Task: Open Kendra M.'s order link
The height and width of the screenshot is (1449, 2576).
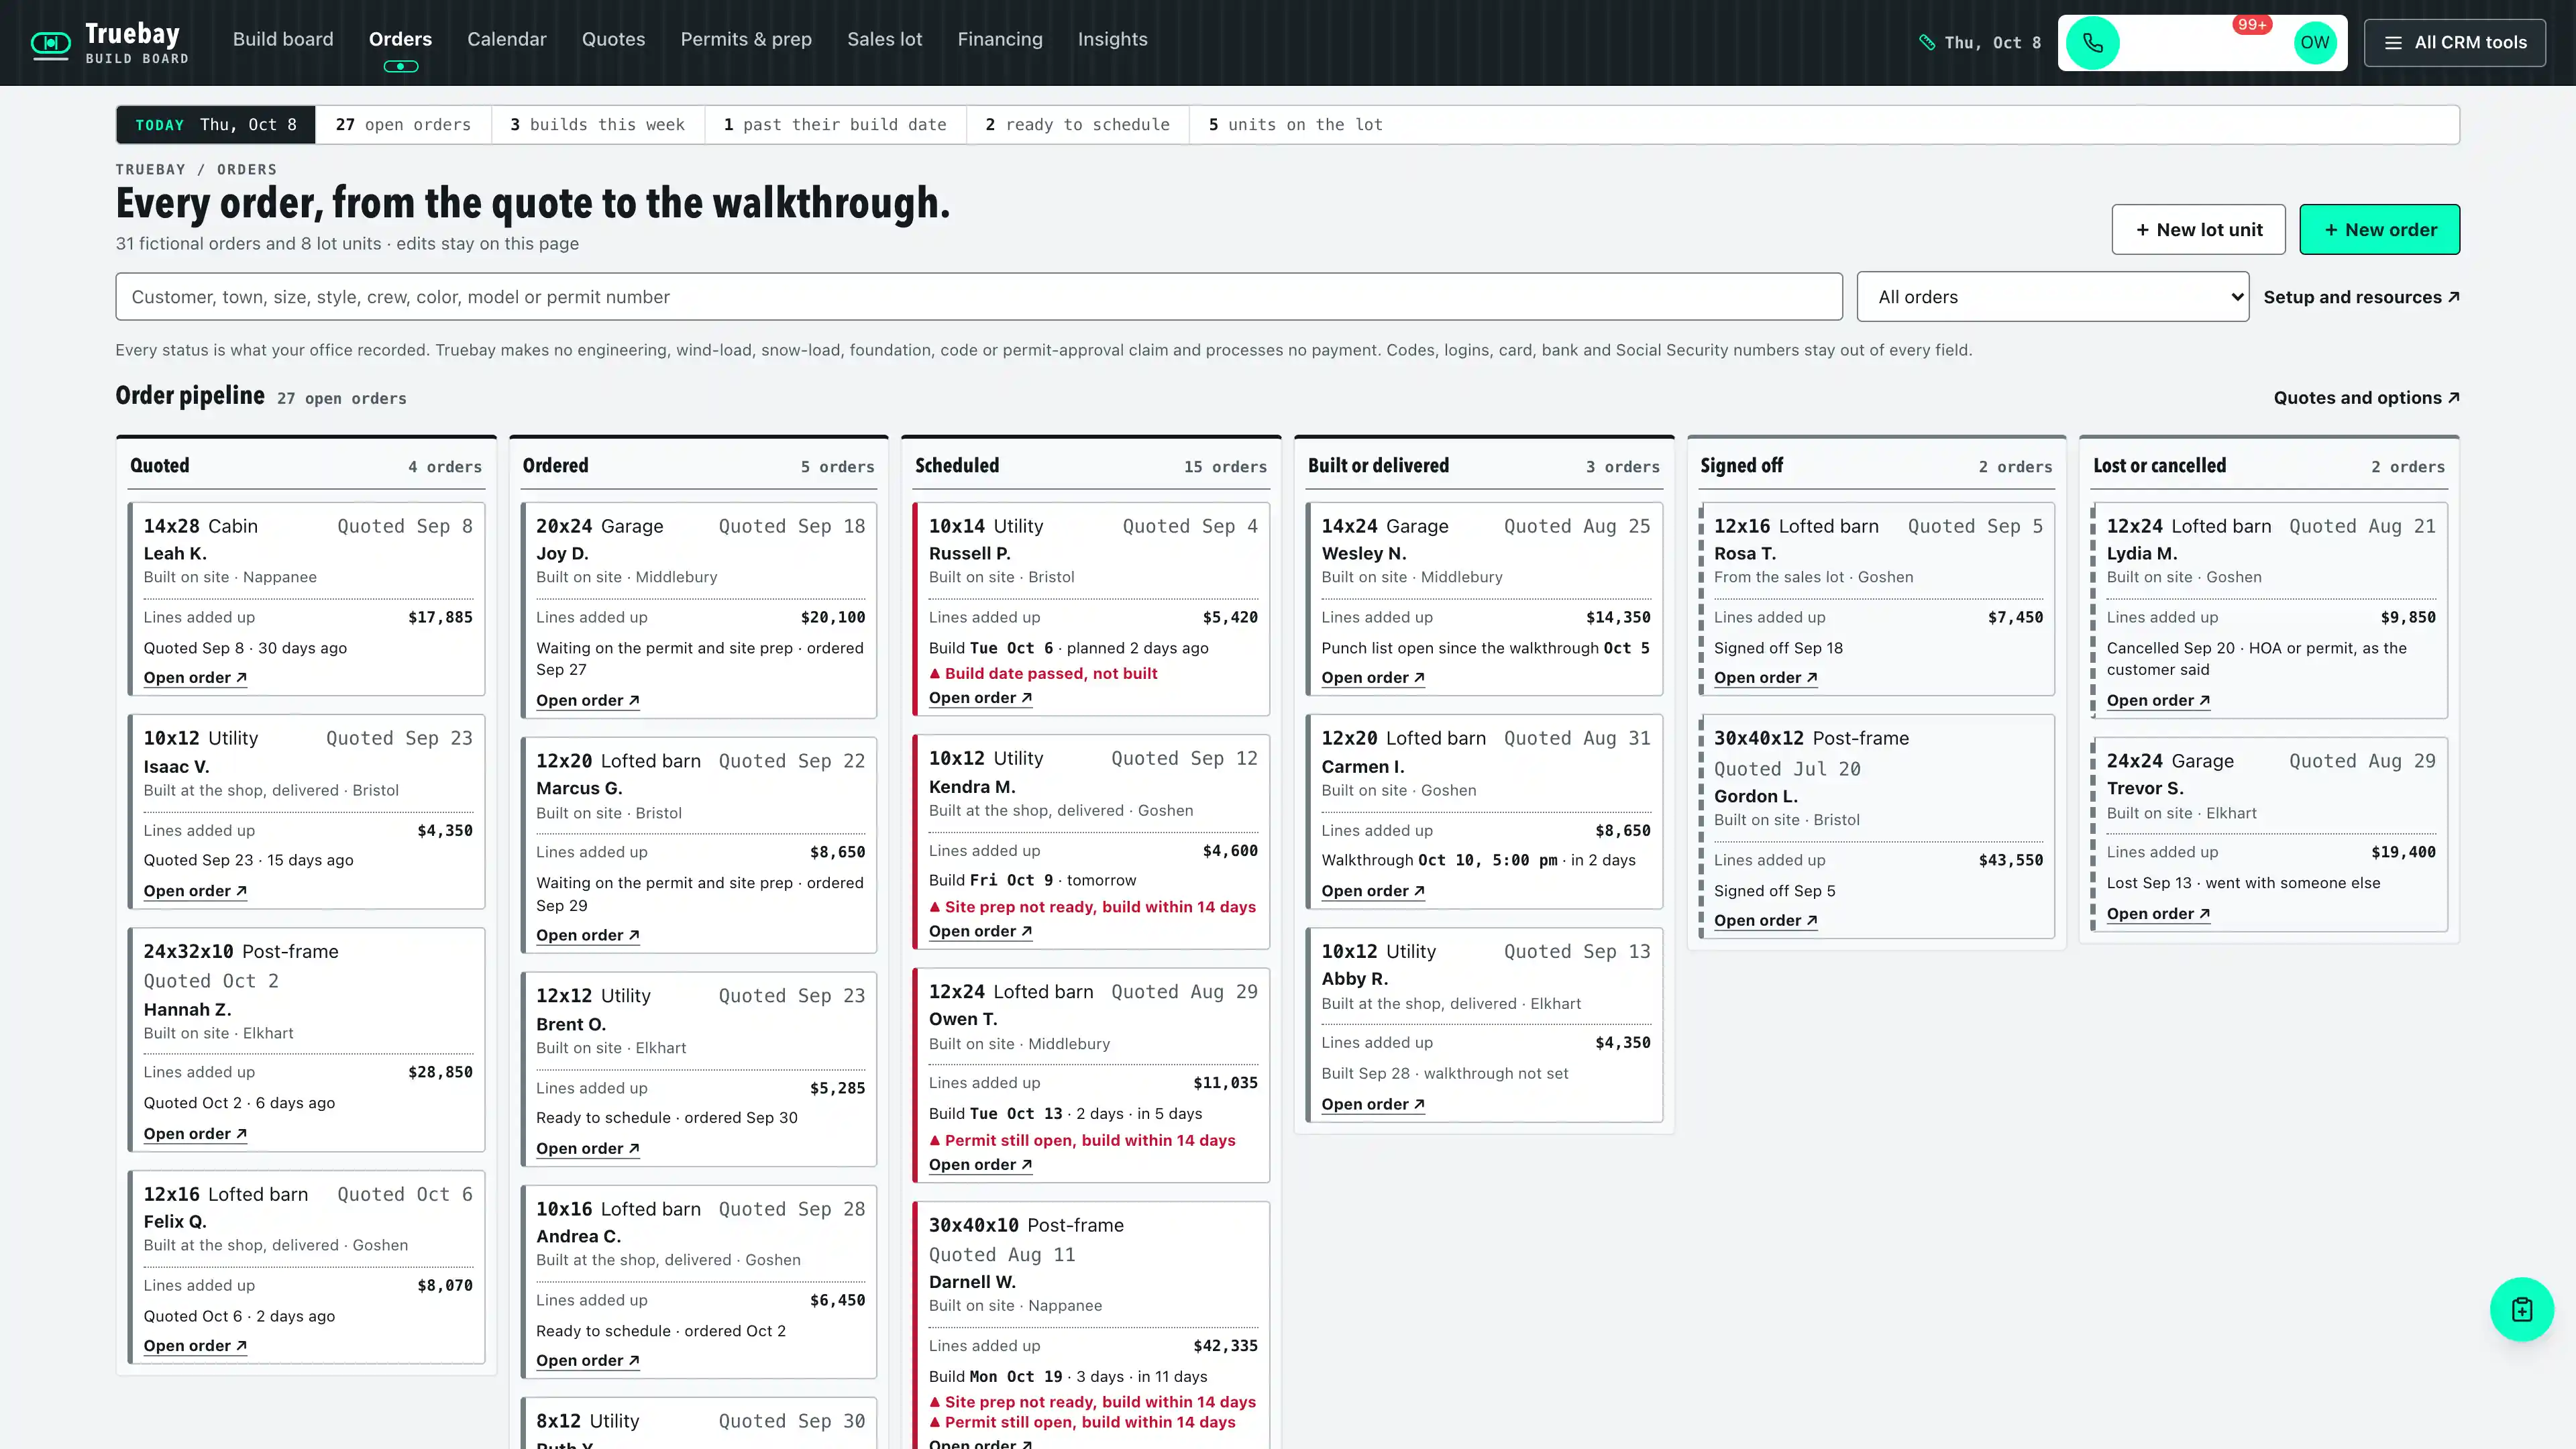Action: click(x=980, y=932)
